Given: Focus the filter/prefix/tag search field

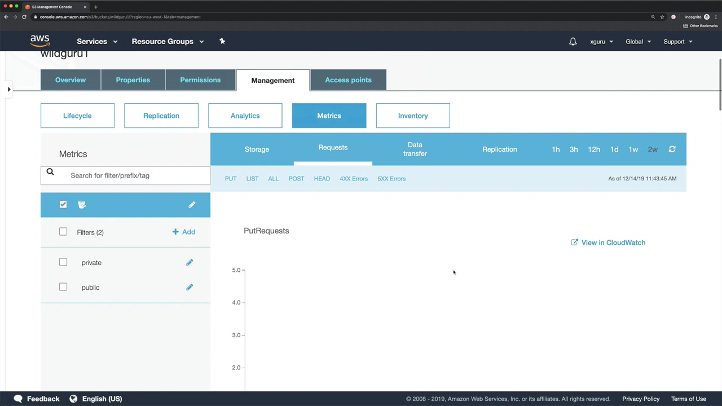Looking at the screenshot, I should (x=125, y=175).
